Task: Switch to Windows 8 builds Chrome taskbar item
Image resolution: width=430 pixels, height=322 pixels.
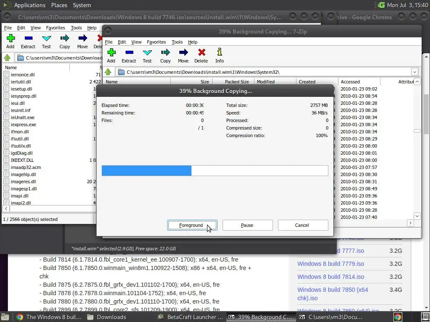Action: pyautogui.click(x=50, y=317)
